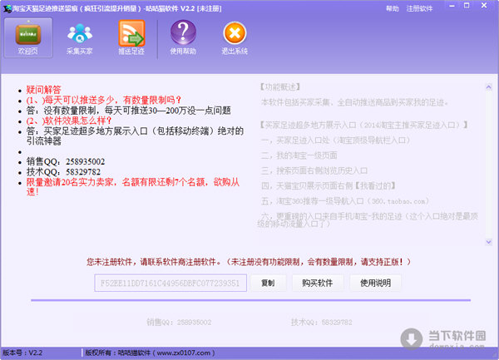499x360 pixels.
Task: Open the 推送足迹 push footprint tool
Action: (x=131, y=38)
